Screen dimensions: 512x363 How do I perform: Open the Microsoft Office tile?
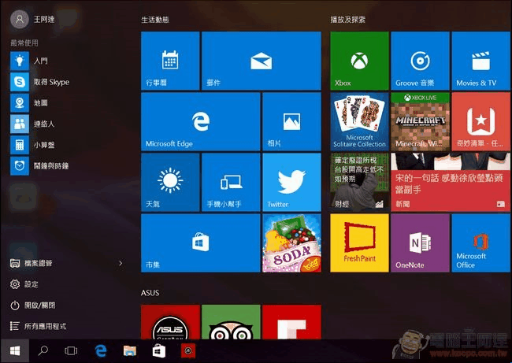pyautogui.click(x=480, y=243)
